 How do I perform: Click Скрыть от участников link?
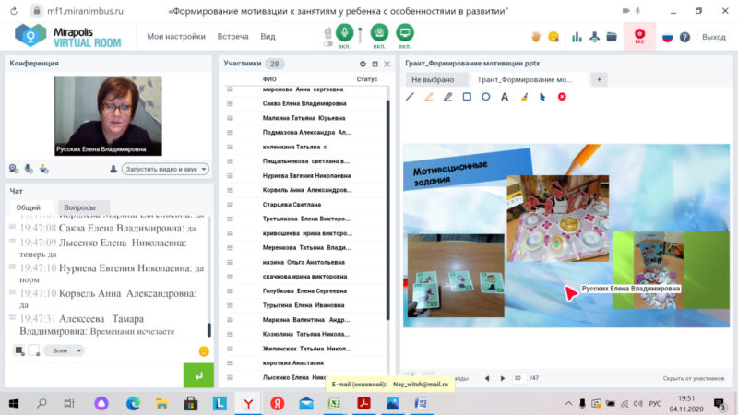[x=694, y=378]
